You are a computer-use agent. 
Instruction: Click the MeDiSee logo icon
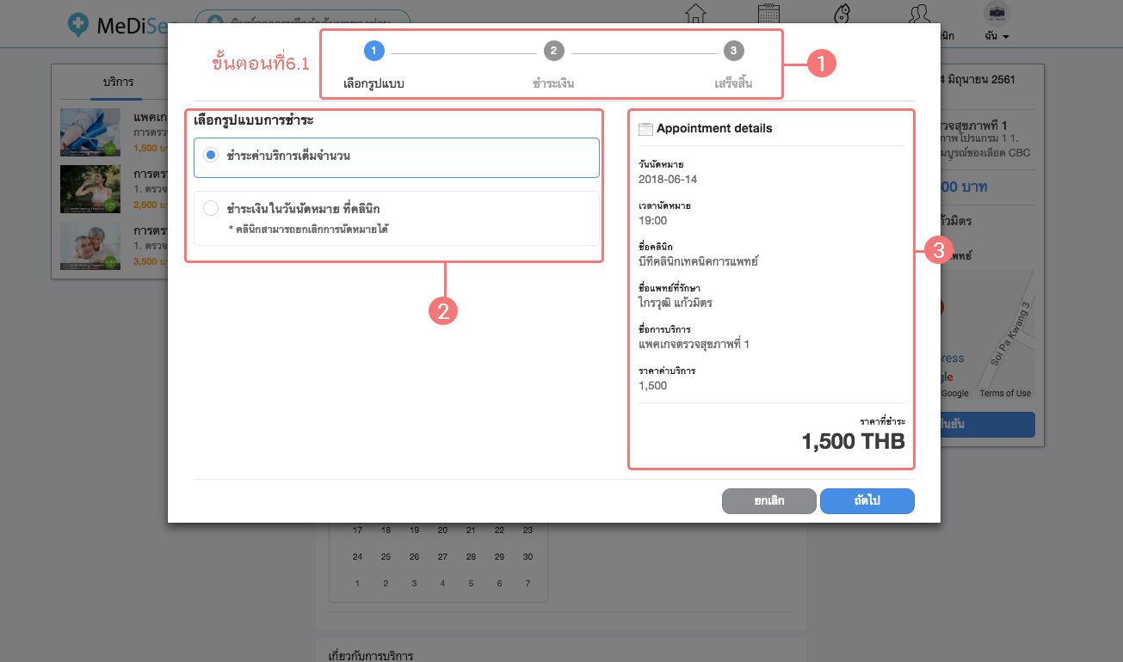[x=77, y=24]
